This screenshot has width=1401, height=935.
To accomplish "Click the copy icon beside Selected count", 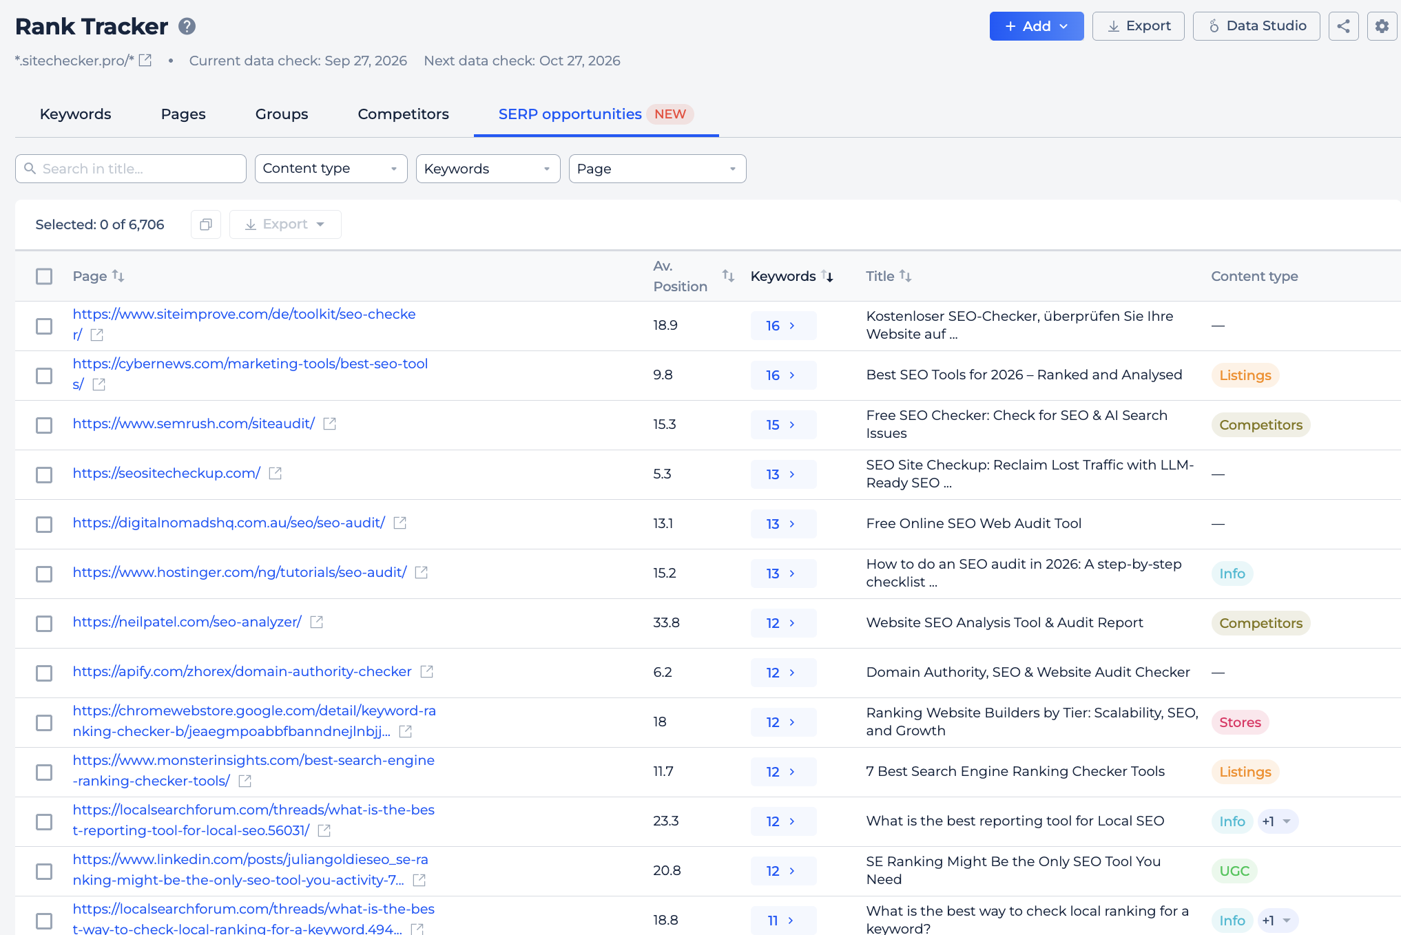I will [205, 224].
